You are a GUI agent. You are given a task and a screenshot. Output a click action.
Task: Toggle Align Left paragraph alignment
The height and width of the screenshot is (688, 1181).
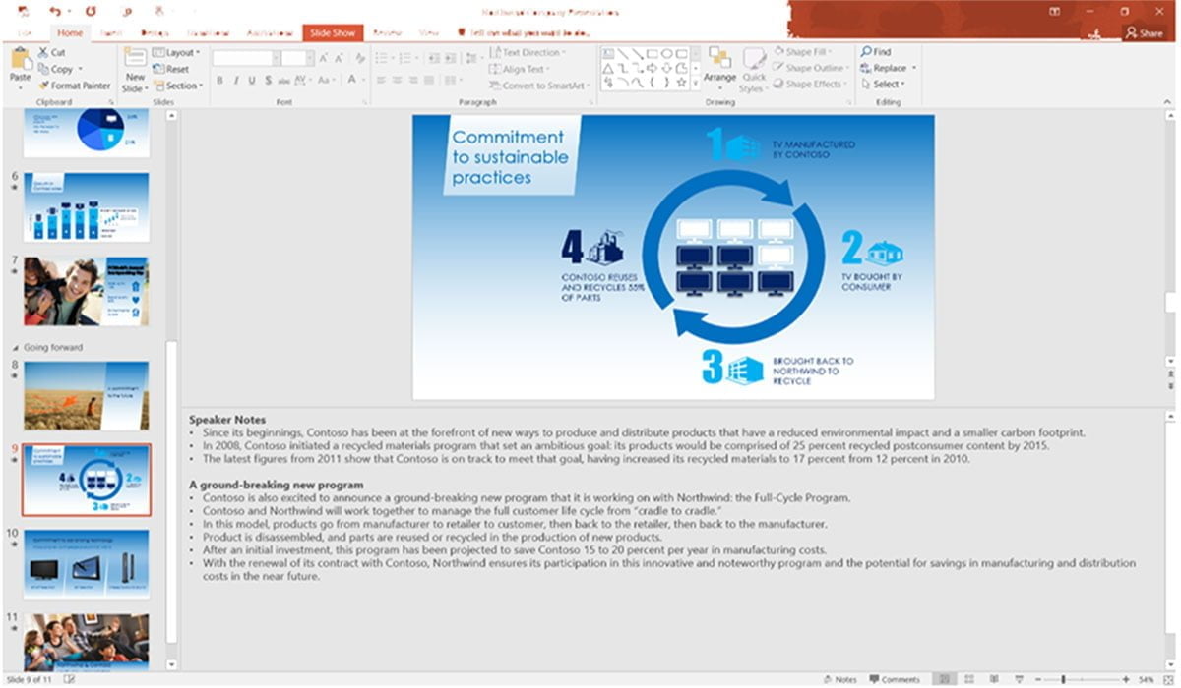380,81
